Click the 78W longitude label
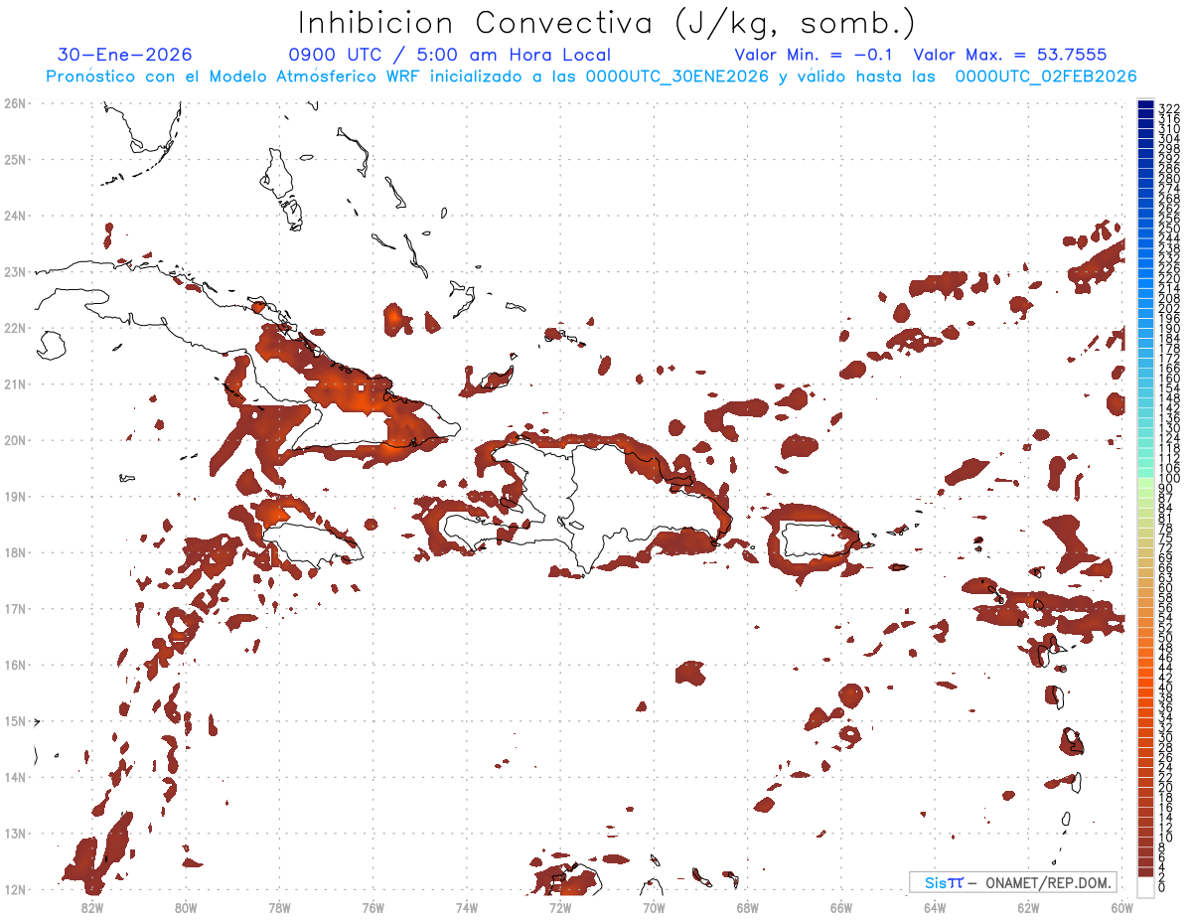The height and width of the screenshot is (921, 1192). pyautogui.click(x=279, y=907)
